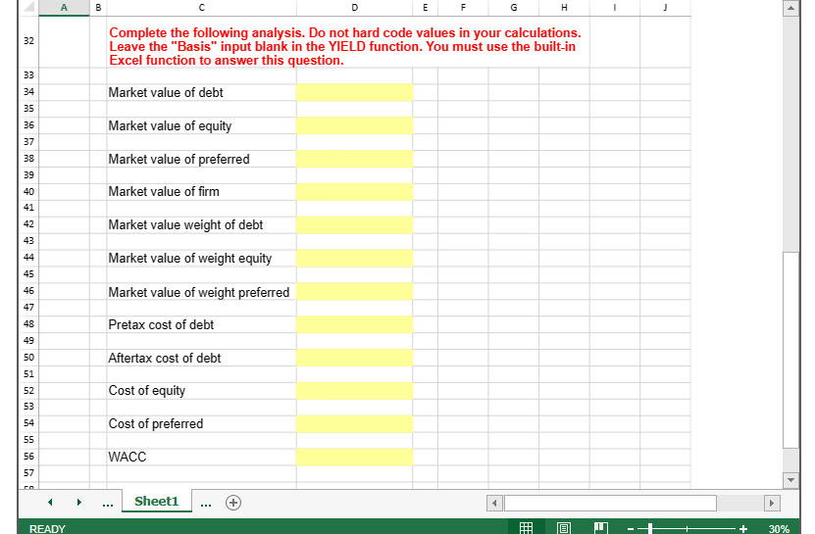Click the 30% zoom level
Viewport: 815px width, 534px height.
[779, 529]
